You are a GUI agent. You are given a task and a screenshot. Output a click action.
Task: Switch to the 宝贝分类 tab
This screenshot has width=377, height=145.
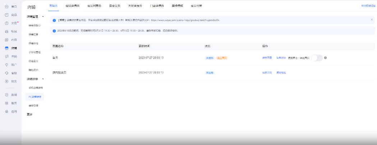click(x=196, y=6)
